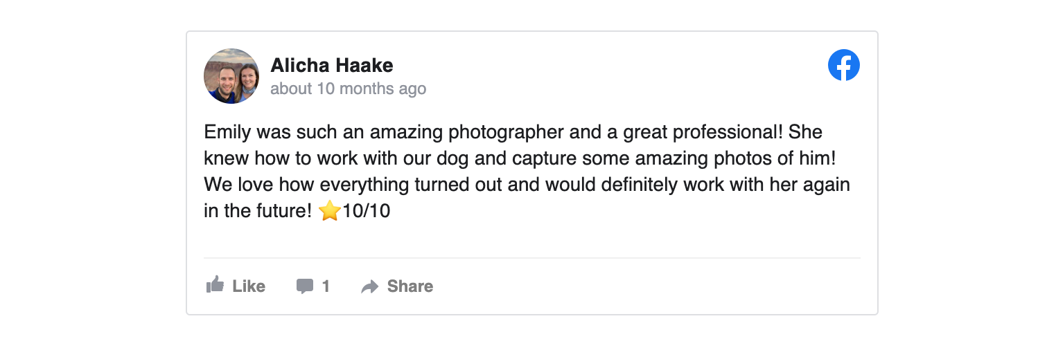Screen dimensions: 1056x350
Task: Click the comment count "1"
Action: coord(326,286)
